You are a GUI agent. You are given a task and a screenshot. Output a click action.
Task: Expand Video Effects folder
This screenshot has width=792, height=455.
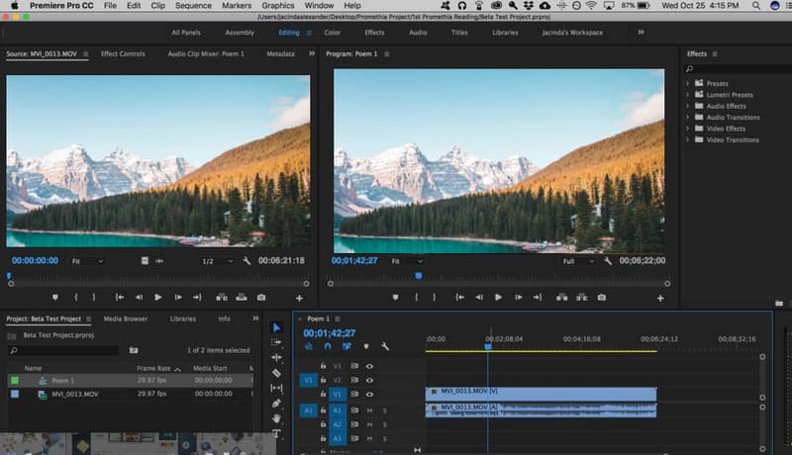pos(687,129)
